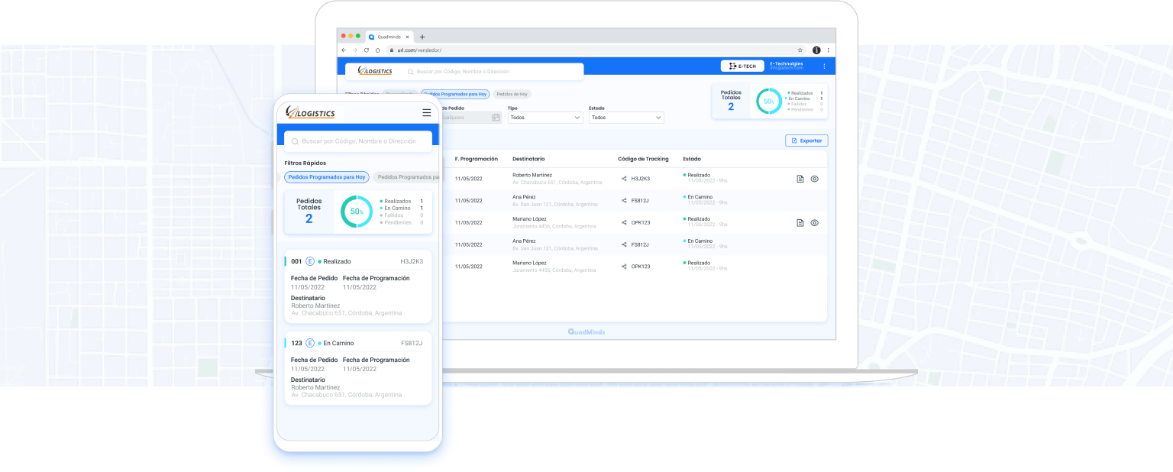Toggle eye icon in third row with tracking code OPK123
1173x472 pixels.
pos(814,223)
